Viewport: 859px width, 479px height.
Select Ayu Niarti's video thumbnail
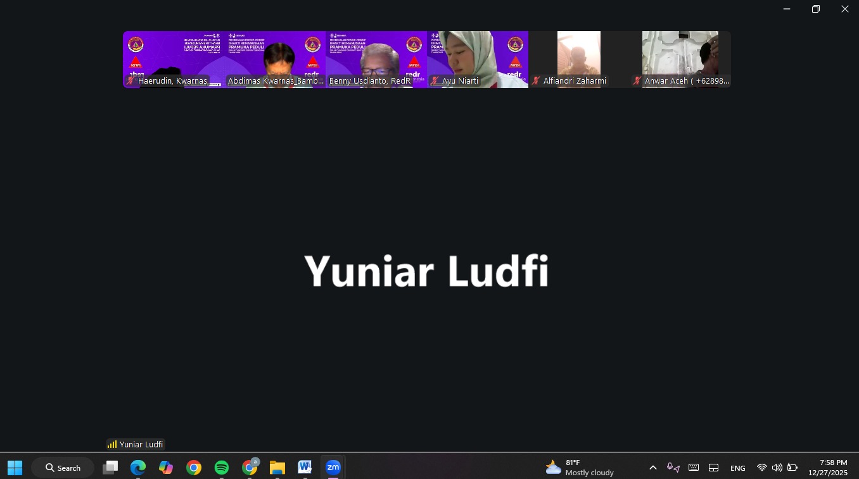[478, 59]
